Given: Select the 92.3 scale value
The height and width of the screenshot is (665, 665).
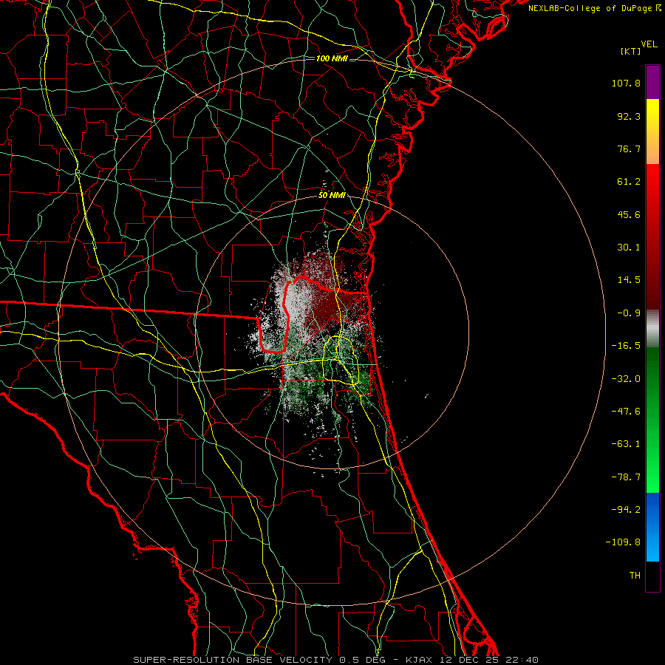Looking at the screenshot, I should [x=629, y=116].
